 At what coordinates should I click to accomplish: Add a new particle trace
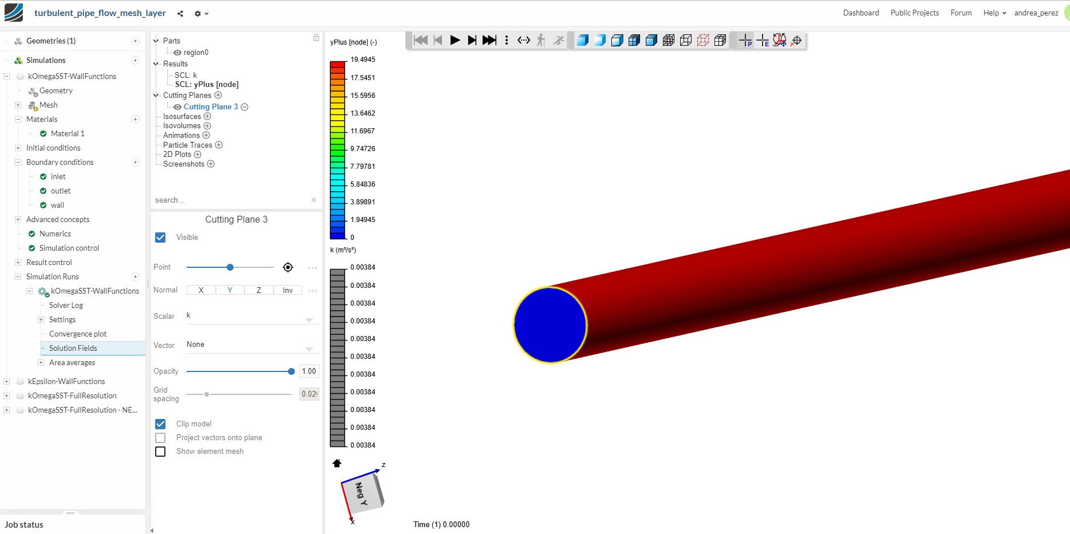click(x=219, y=145)
